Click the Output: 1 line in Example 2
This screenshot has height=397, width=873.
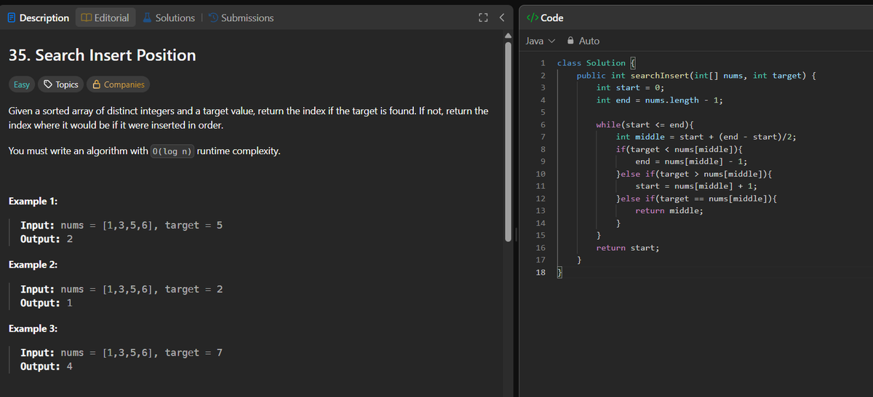point(46,303)
